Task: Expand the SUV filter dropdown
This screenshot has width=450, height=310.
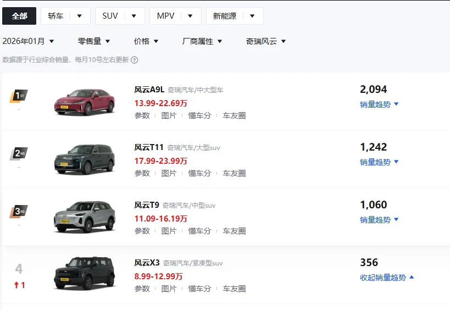Action: pyautogui.click(x=120, y=16)
